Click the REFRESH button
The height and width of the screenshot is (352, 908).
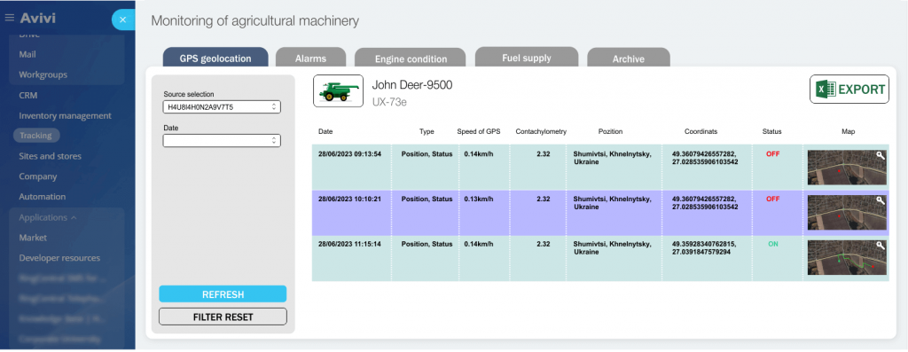click(223, 294)
